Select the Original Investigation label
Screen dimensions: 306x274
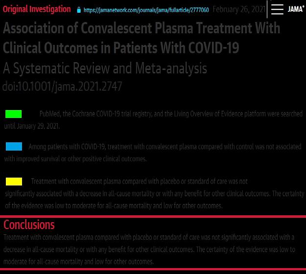coord(37,9)
